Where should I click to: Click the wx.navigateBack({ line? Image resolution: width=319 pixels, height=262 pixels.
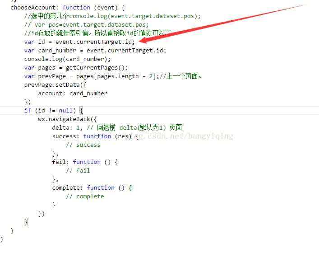pos(67,119)
